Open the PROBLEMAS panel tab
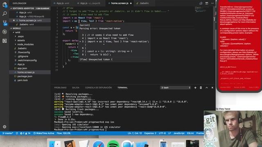The width and height of the screenshot is (262, 147). tap(60, 88)
